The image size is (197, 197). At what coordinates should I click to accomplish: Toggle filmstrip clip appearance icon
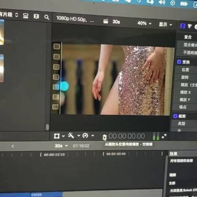[36, 16]
